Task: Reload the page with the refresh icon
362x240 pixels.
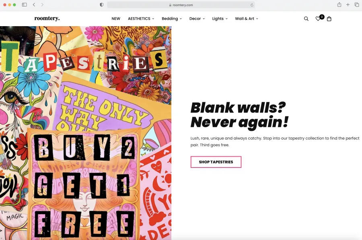Action: click(252, 5)
